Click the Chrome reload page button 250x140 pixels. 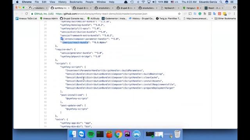pyautogui.click(x=27, y=14)
